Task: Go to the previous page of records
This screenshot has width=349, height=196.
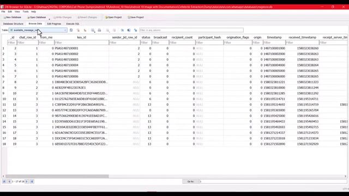Action: [9, 181]
